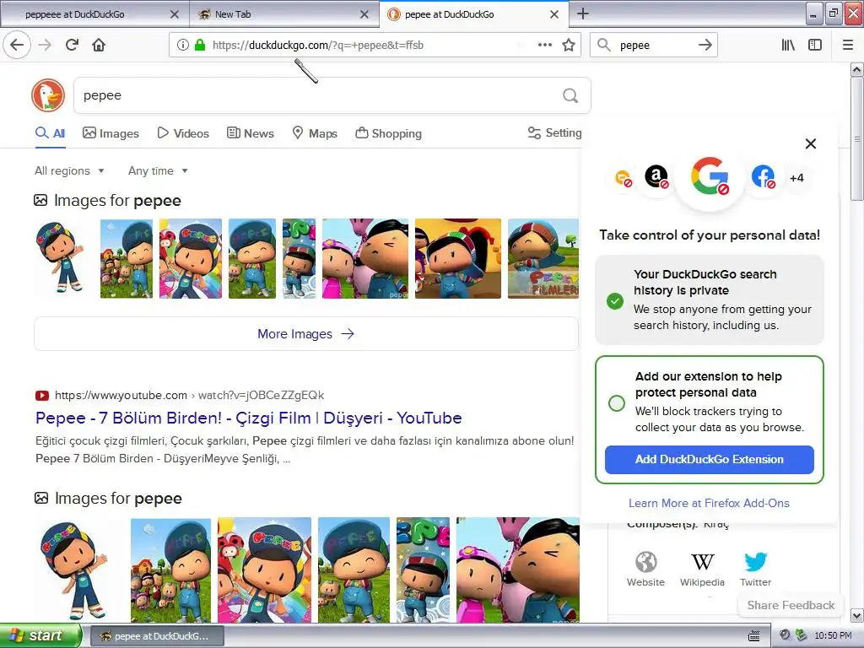Click the Amazon tracker icon in popup

656,177
